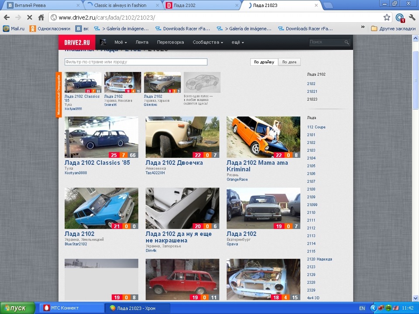Click the country or city filter field
419x314 pixels.
point(136,62)
